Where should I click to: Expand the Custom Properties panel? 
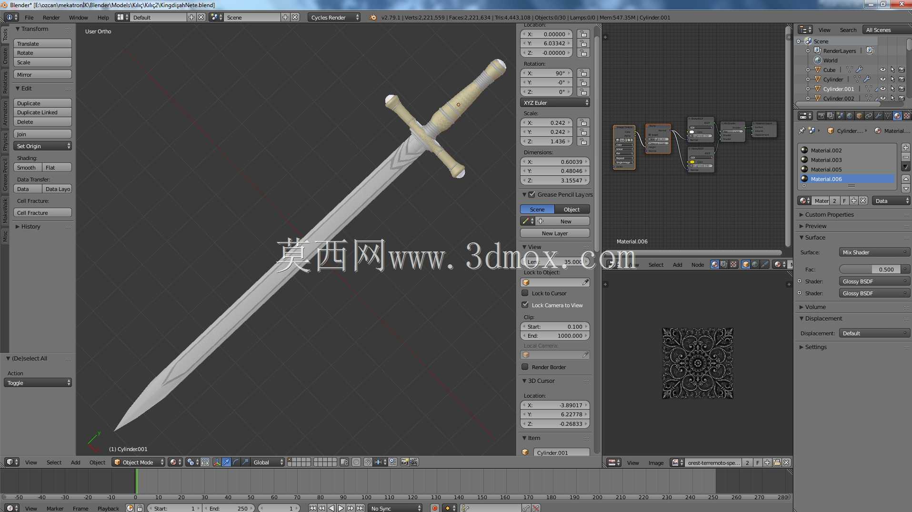pos(829,214)
